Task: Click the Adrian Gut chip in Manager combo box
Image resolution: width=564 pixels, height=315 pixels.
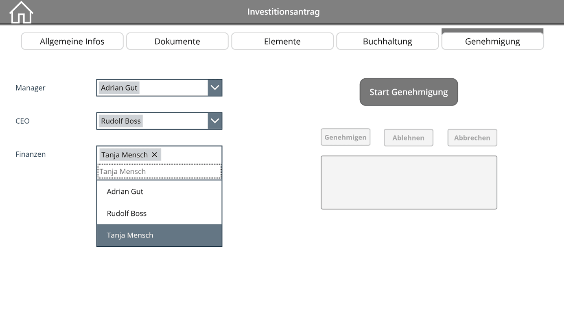Action: click(119, 88)
